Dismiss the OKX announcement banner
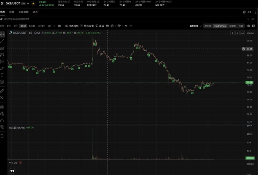The width and height of the screenshot is (258, 175). point(253,19)
